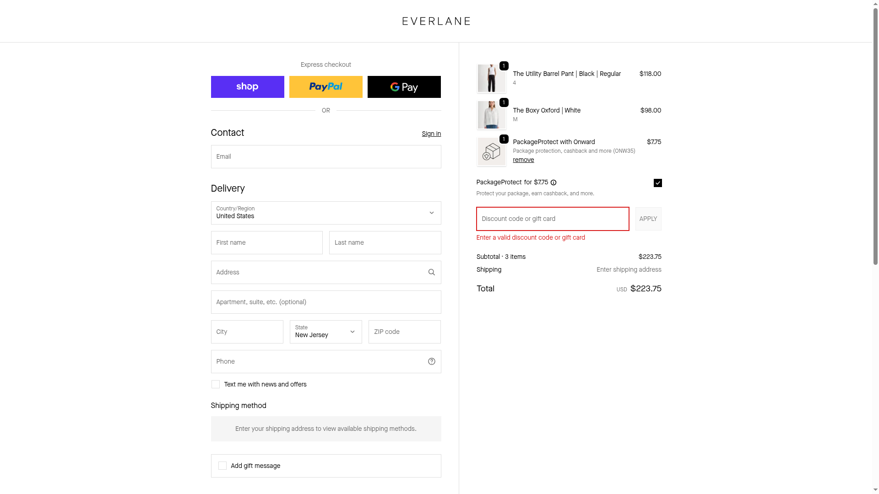Expand the State dropdown showing New Jersey
The width and height of the screenshot is (879, 494).
pos(326,332)
